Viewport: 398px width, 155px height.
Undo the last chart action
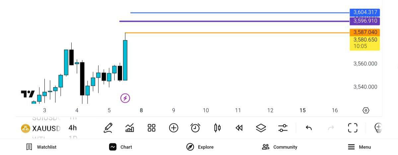coord(309,128)
